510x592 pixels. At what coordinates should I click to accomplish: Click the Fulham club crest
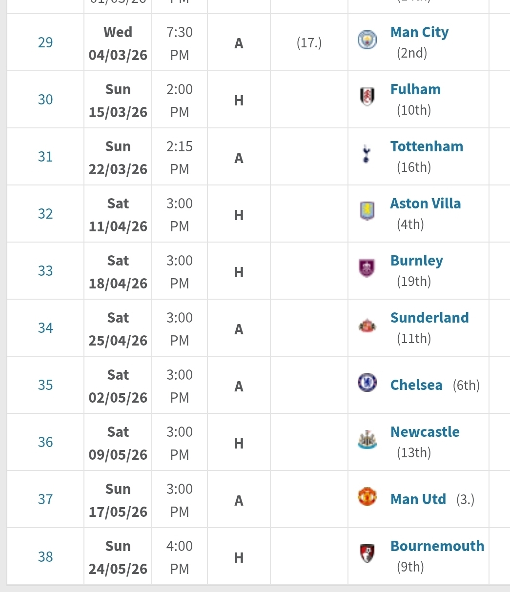(367, 97)
